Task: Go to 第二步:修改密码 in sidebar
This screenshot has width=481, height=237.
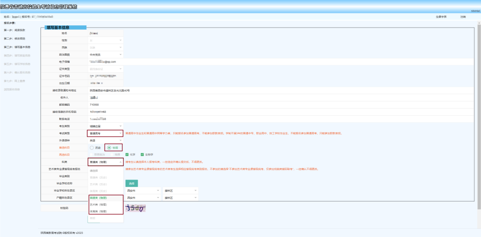Action: (14, 39)
